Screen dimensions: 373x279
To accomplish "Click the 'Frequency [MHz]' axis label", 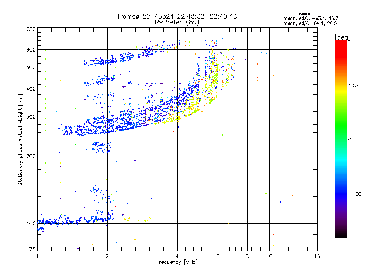I will (x=177, y=262).
